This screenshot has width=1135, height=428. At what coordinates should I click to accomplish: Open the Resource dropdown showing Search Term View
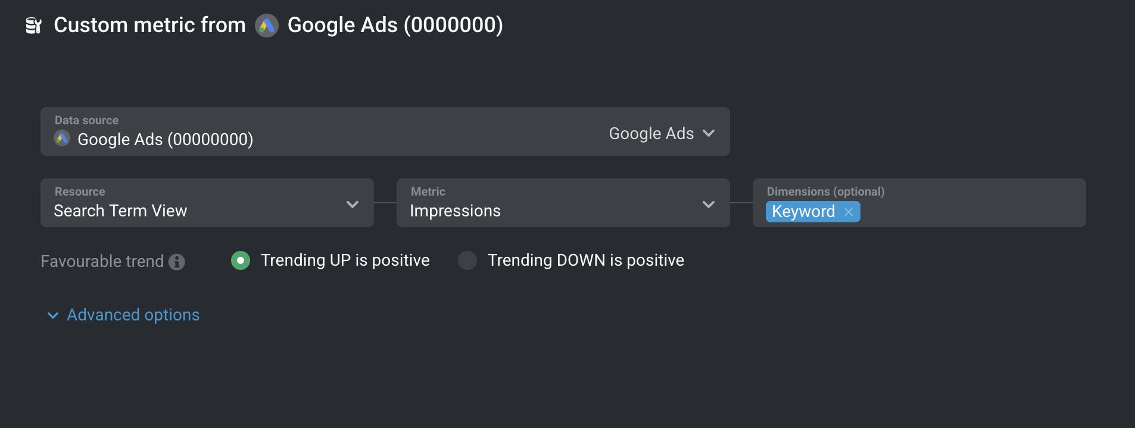tap(207, 203)
